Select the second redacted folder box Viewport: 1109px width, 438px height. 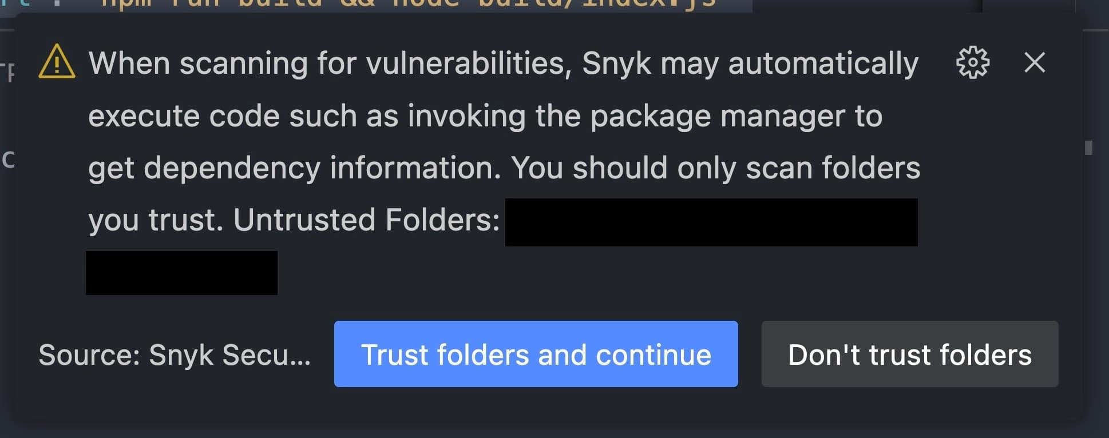[182, 273]
